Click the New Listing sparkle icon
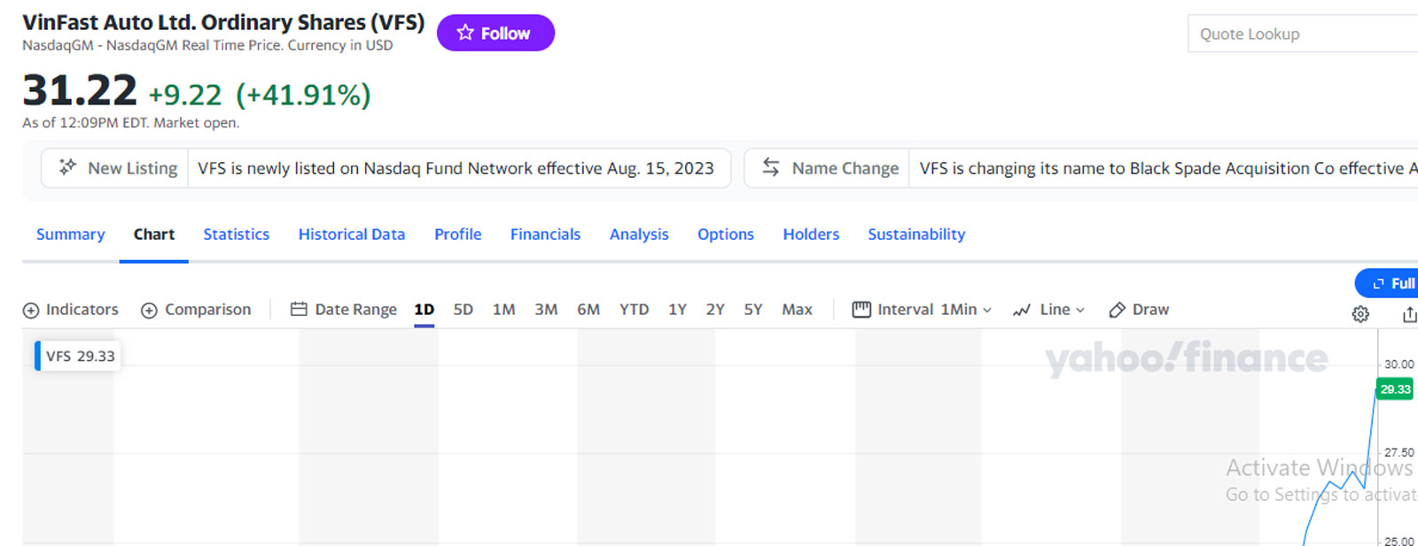This screenshot has width=1418, height=546. 67,167
